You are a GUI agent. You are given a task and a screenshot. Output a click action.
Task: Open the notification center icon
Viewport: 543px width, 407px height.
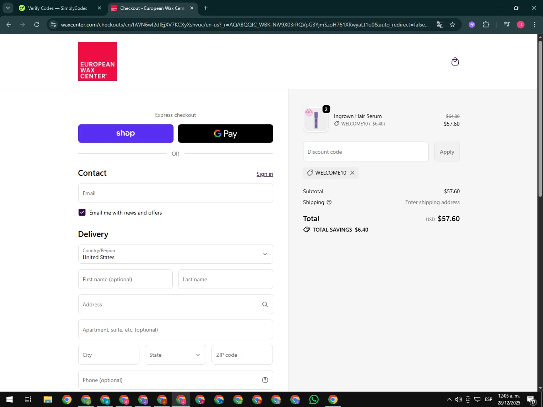(531, 400)
